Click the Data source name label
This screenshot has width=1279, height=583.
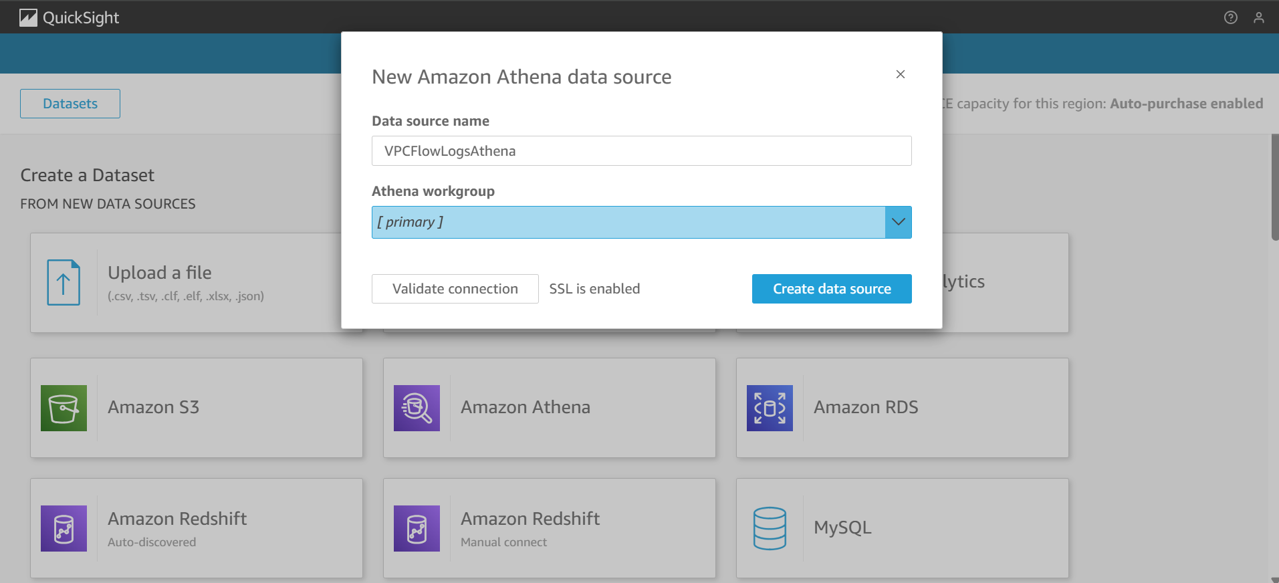[431, 121]
